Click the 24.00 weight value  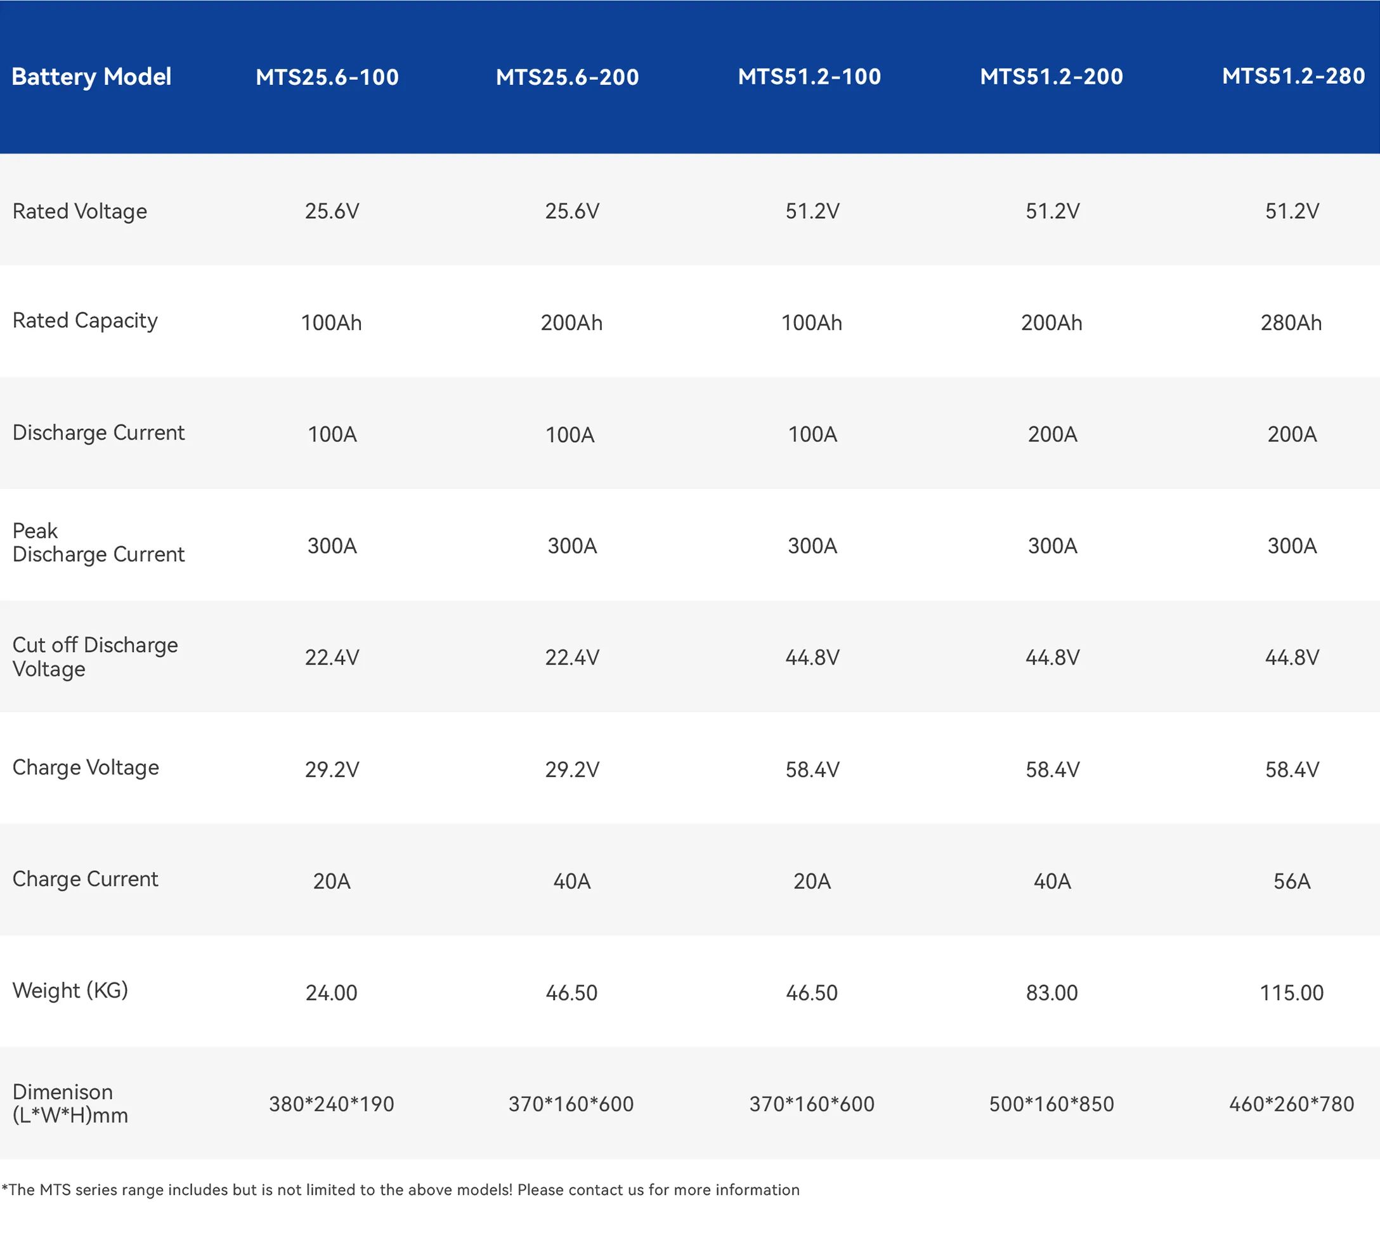coord(331,993)
